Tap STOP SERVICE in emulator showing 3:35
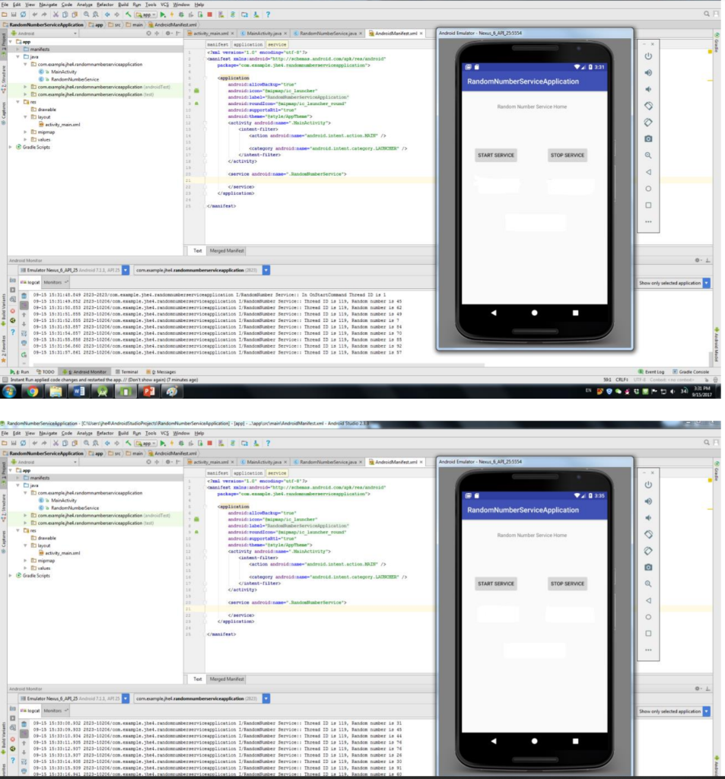The height and width of the screenshot is (779, 725). tap(568, 583)
